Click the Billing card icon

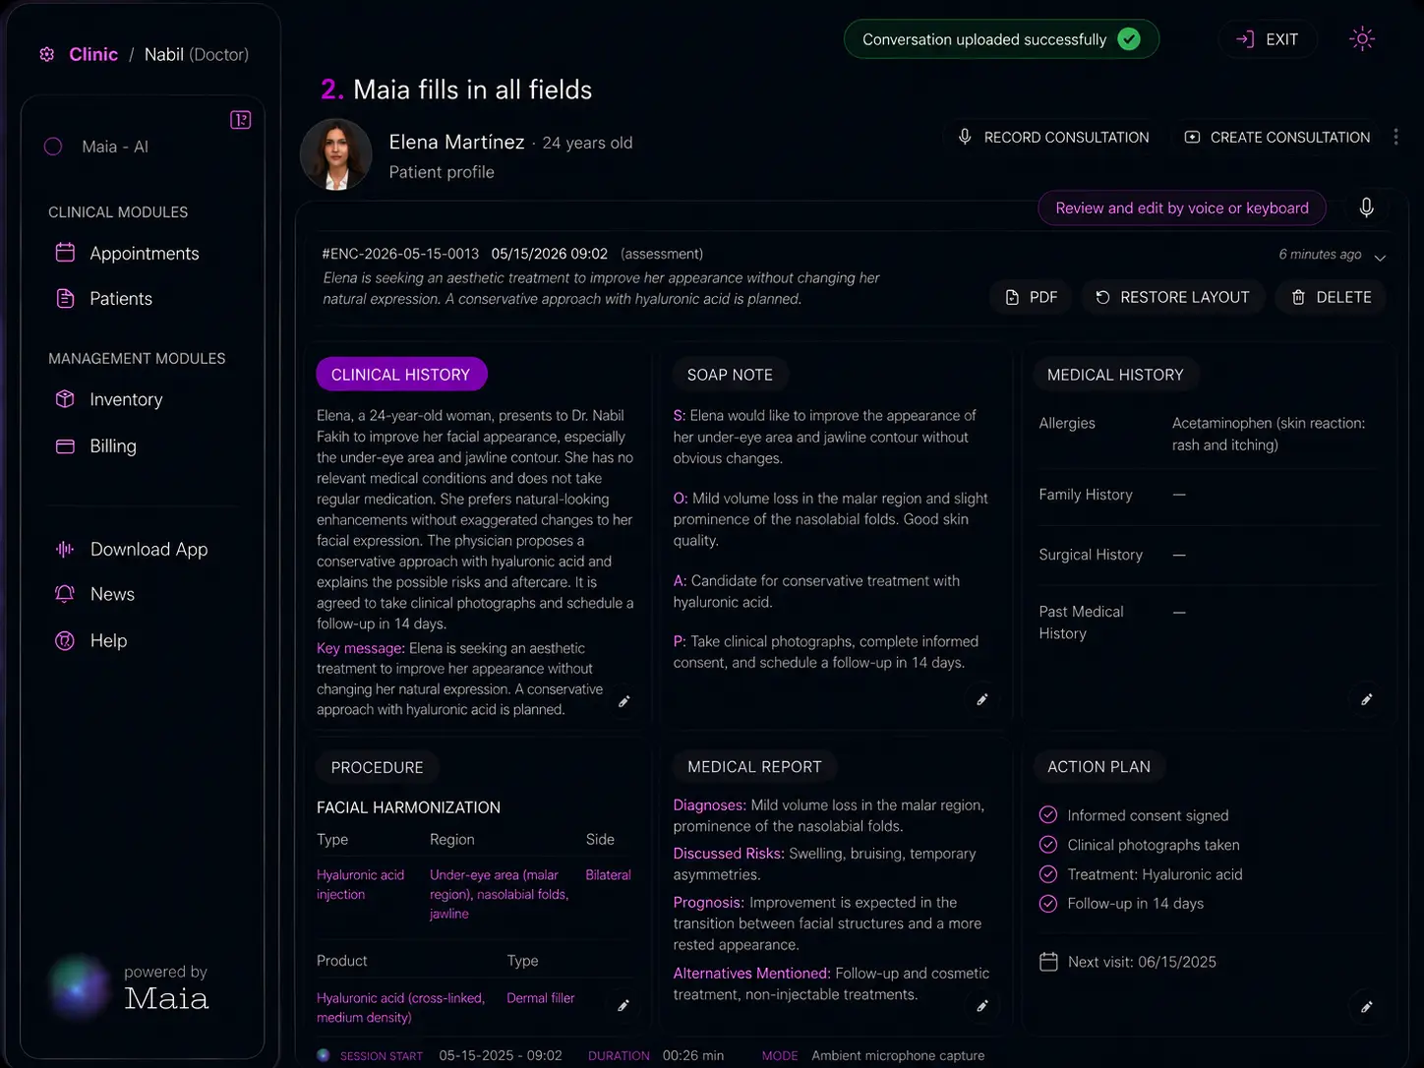tap(65, 446)
